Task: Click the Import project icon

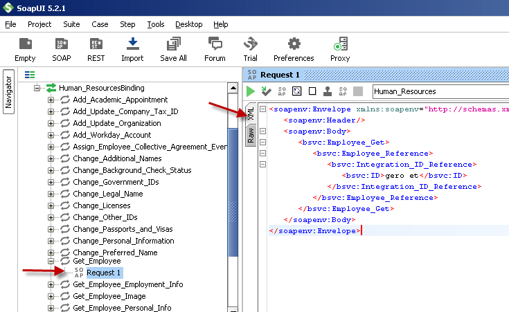Action: pos(132,44)
